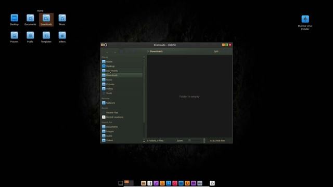Click '818.5 MiB free' space indicator
The width and height of the screenshot is (333, 187).
coord(217,141)
